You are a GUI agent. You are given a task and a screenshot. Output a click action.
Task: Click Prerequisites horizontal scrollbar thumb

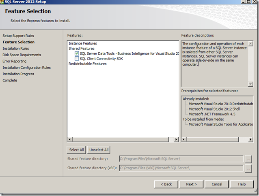(x=213, y=139)
